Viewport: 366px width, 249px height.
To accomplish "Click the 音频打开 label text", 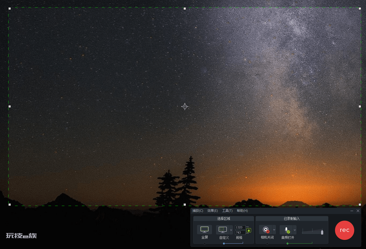I will click(x=288, y=237).
